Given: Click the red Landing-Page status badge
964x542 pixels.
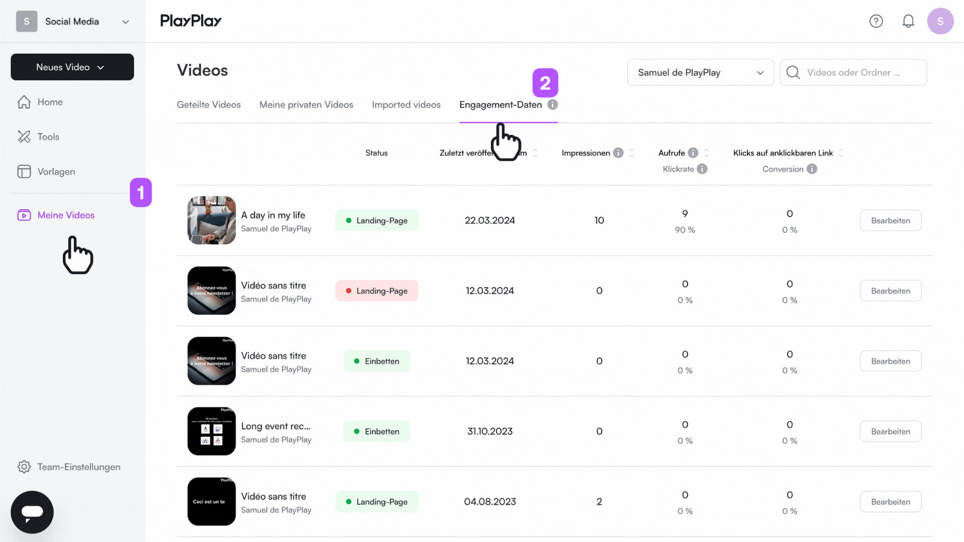Looking at the screenshot, I should tap(377, 291).
